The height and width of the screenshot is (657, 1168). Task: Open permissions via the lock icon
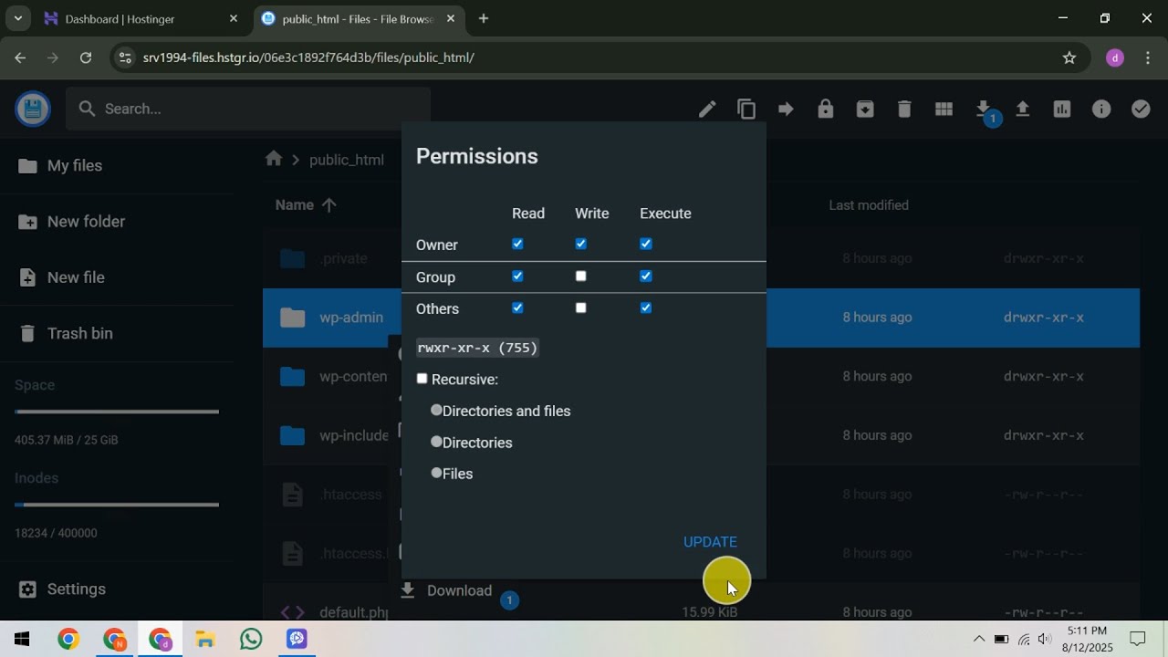826,109
